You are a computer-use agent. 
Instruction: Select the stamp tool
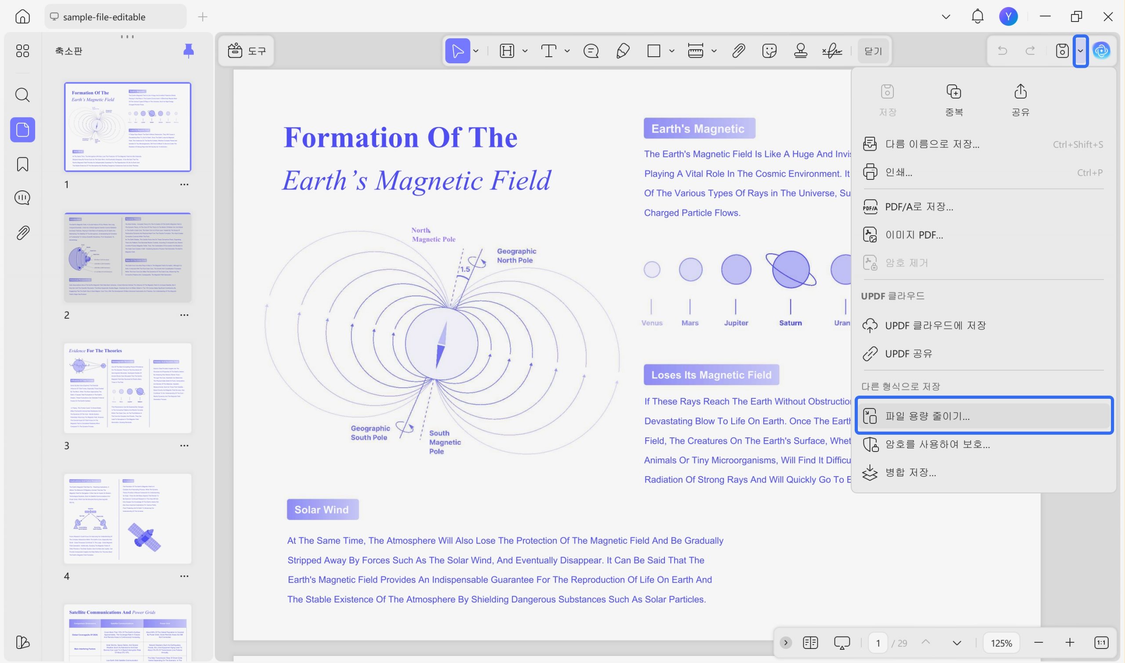(x=800, y=51)
